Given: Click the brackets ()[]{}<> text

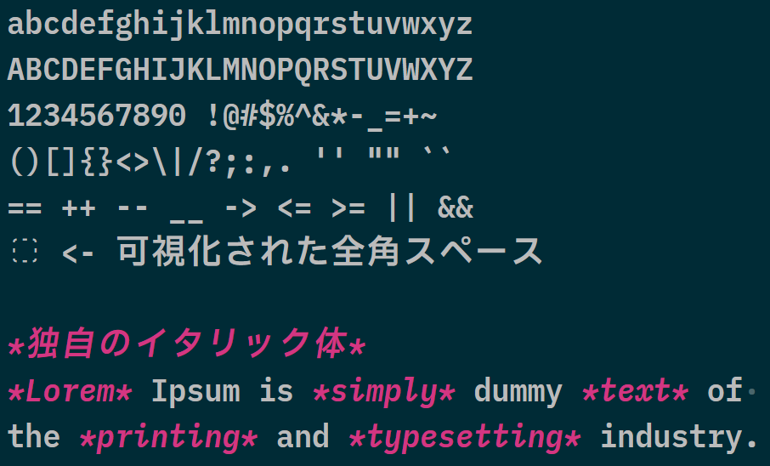Looking at the screenshot, I should tap(79, 162).
